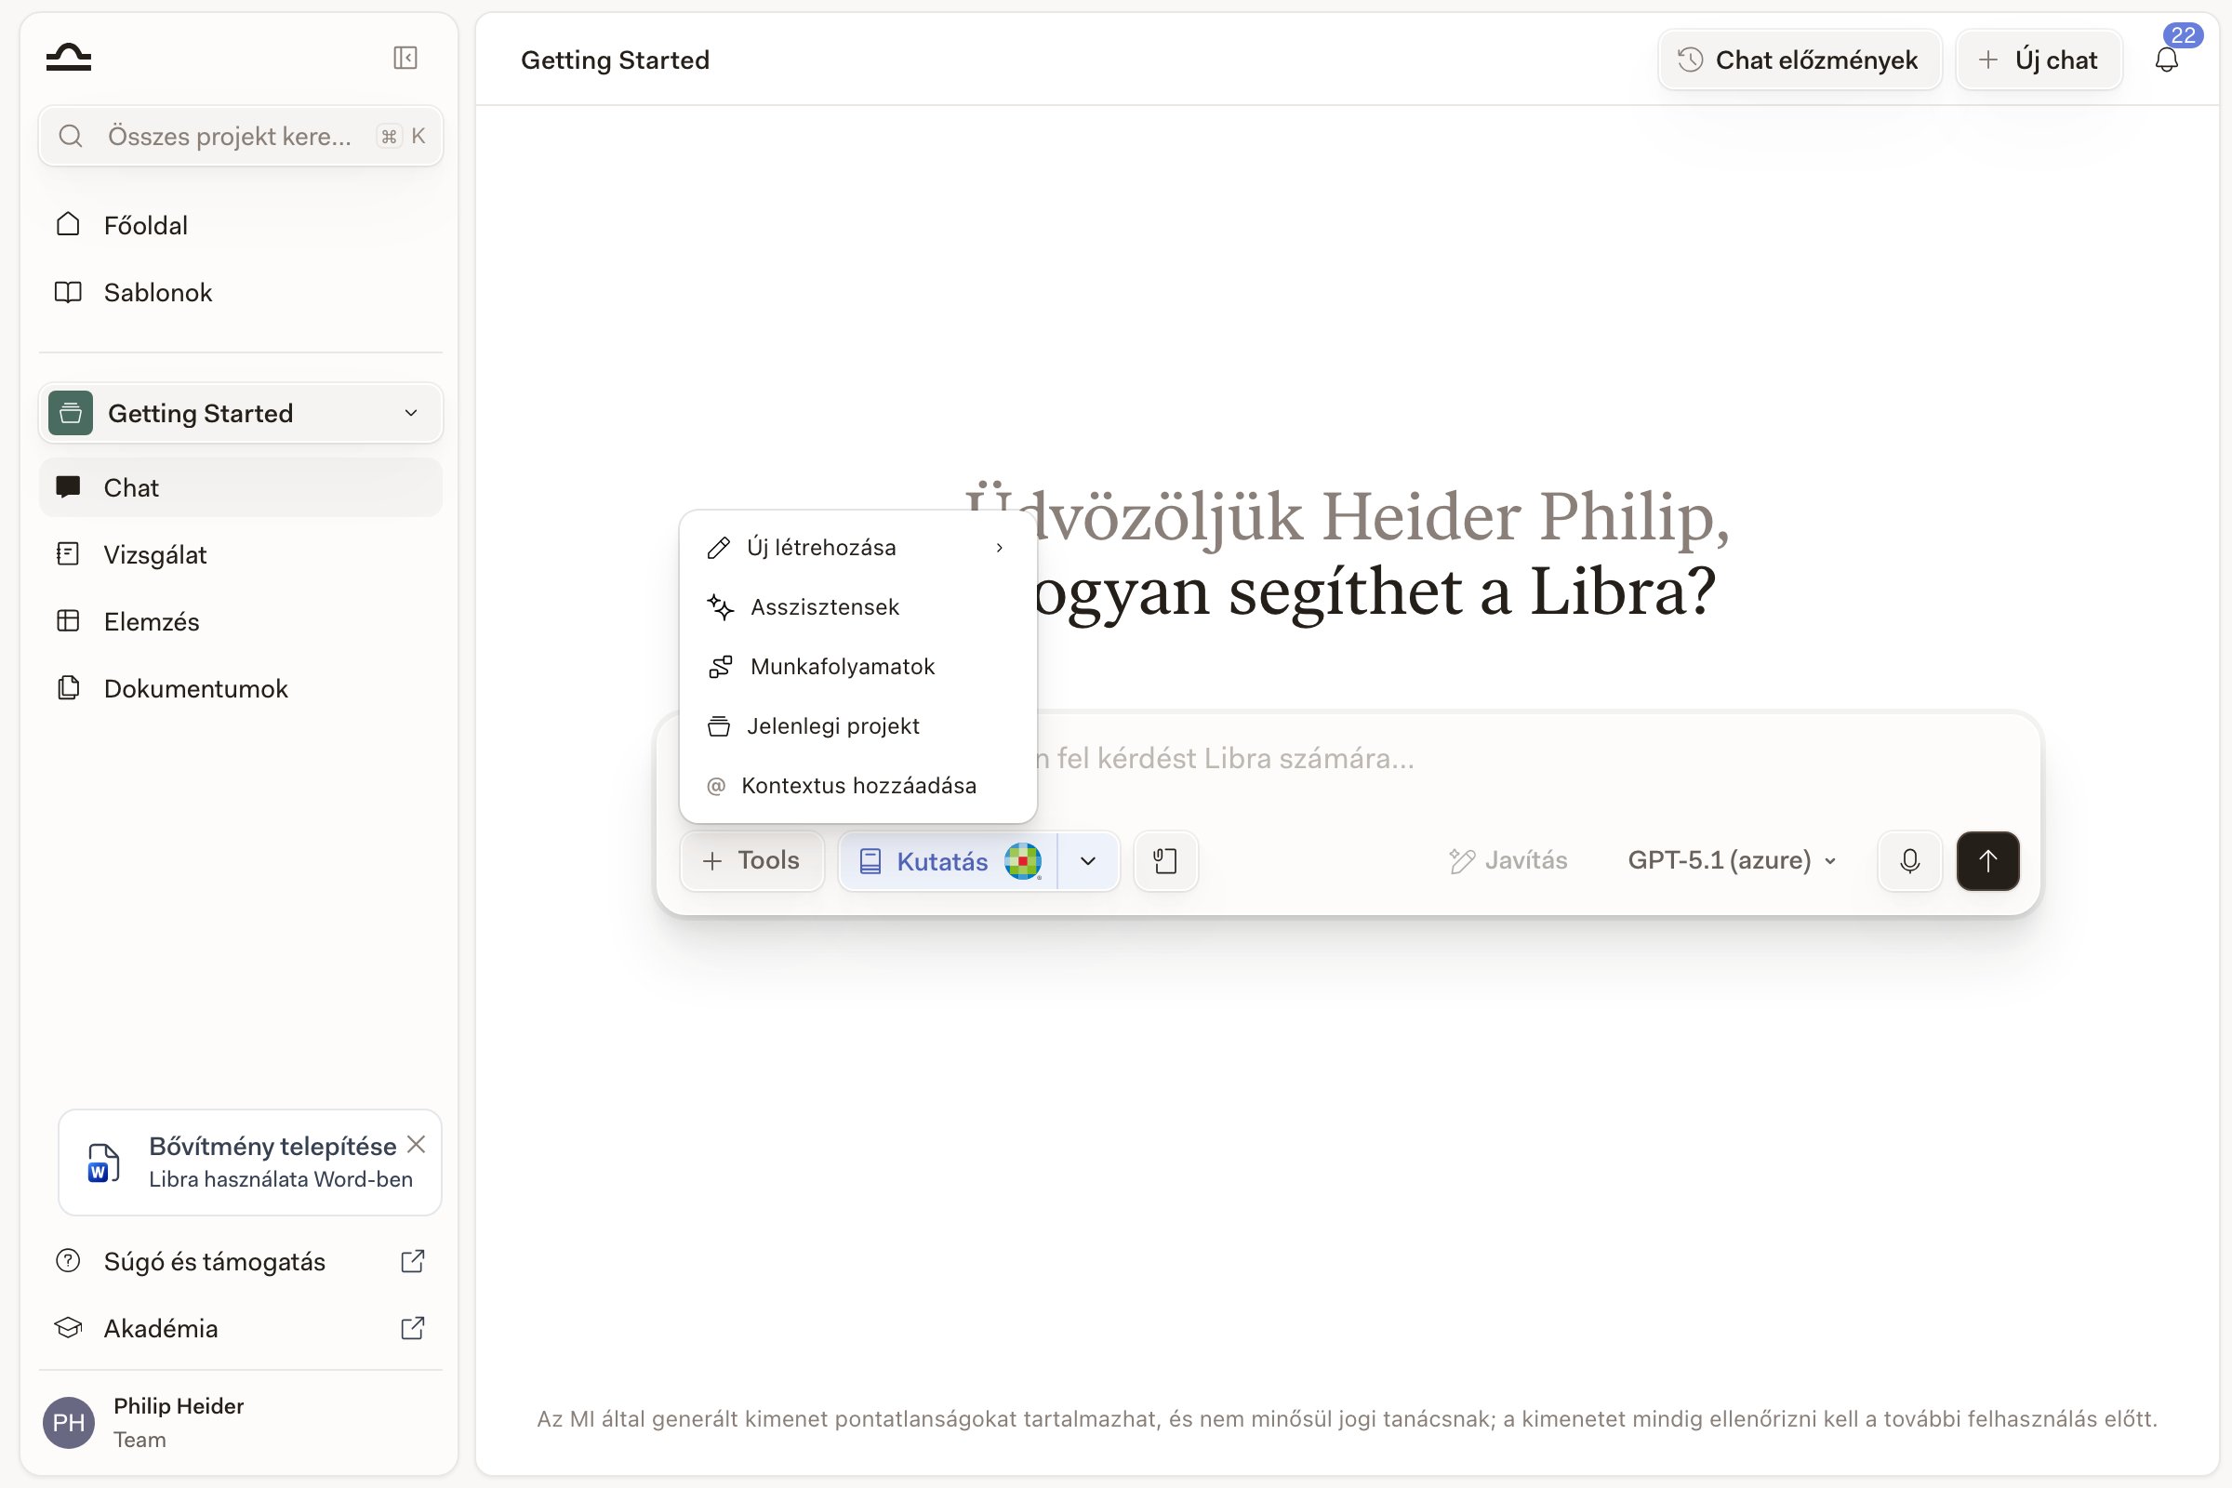The height and width of the screenshot is (1488, 2232).
Task: Open Chat előzmények
Action: 1800,60
